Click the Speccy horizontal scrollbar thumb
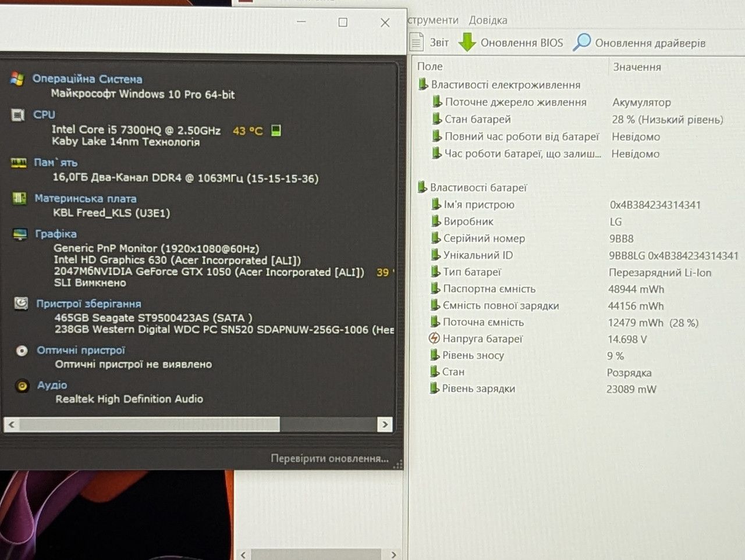 (x=150, y=425)
